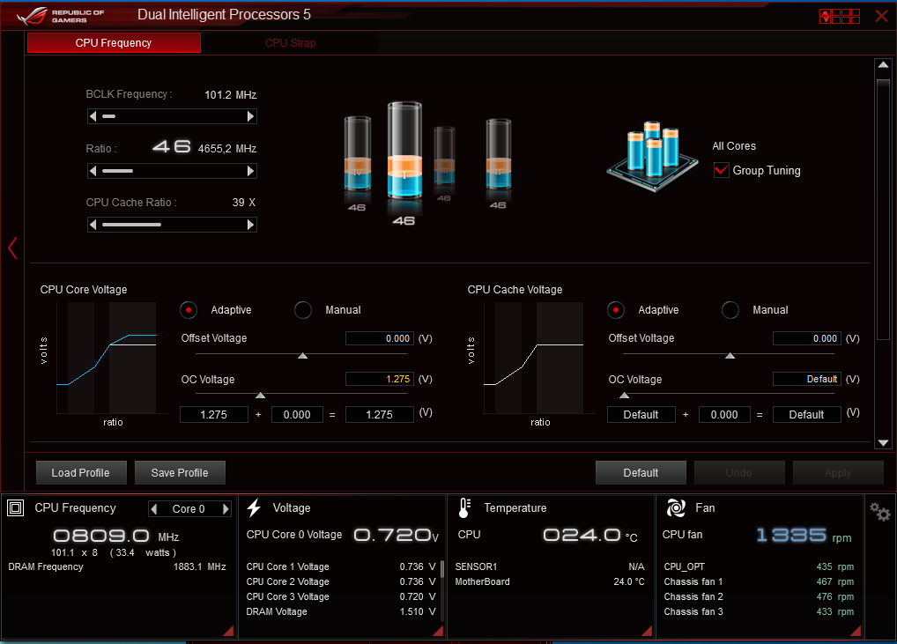Toggle the Group Tuning checkbox
897x644 pixels.
coord(722,170)
